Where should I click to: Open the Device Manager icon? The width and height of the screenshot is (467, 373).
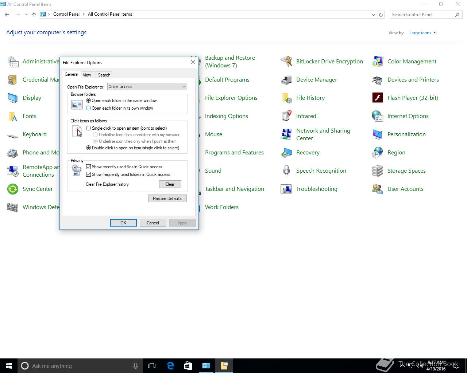pyautogui.click(x=286, y=80)
